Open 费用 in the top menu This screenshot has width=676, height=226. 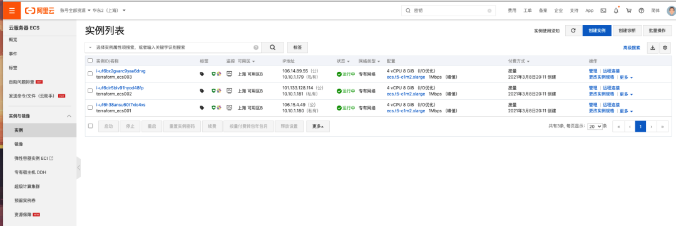tap(512, 11)
